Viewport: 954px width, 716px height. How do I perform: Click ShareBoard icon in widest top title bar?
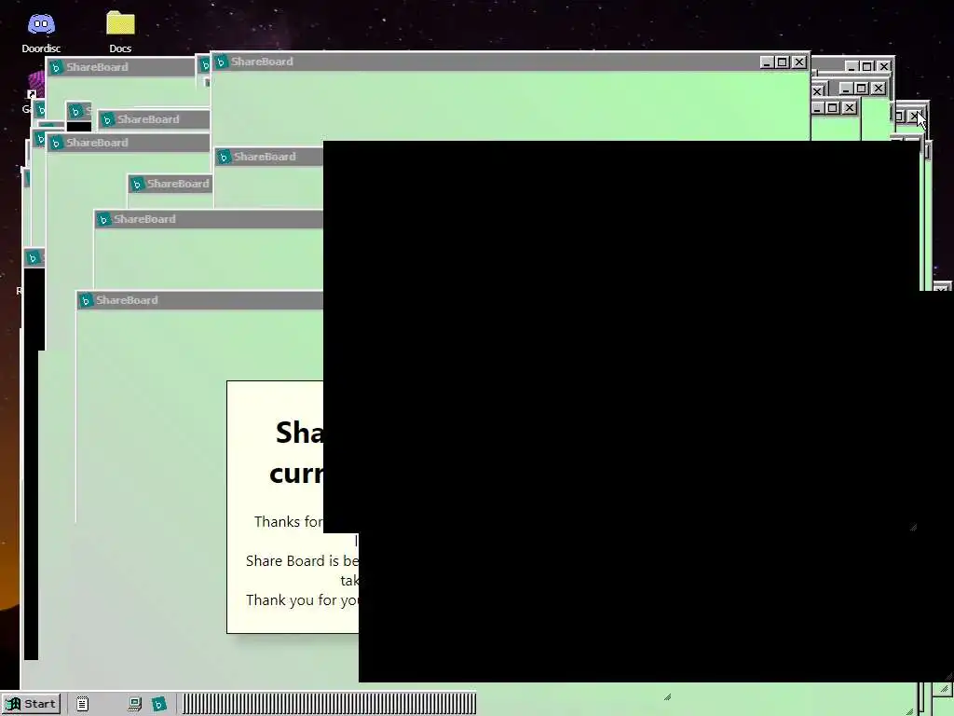click(222, 62)
